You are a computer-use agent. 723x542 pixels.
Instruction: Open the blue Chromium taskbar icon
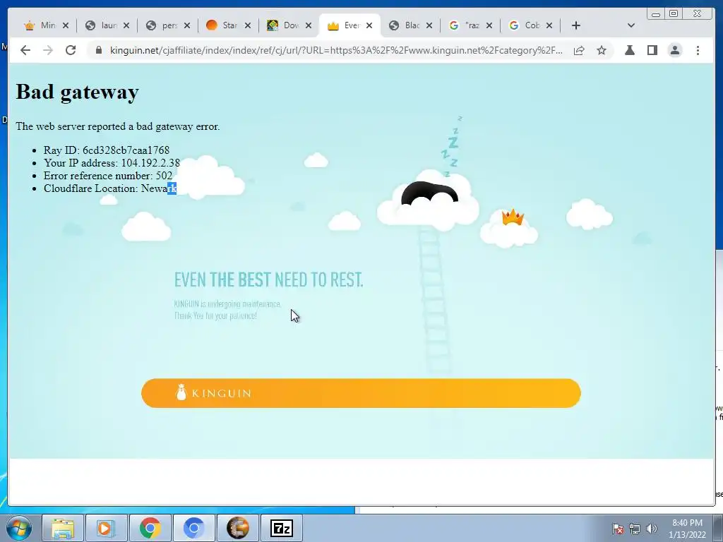193,528
